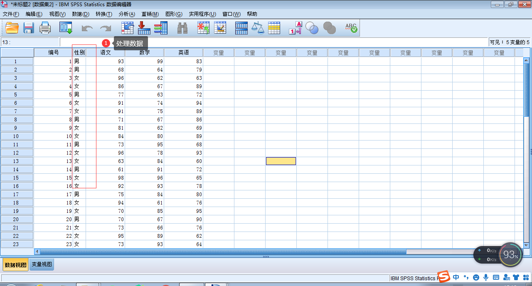Select the 数学 column header
532x286 pixels.
(x=144, y=52)
